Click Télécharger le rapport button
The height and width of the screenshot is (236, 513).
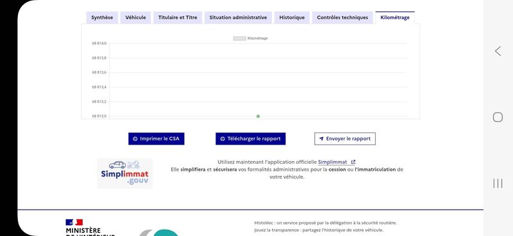[x=251, y=139]
